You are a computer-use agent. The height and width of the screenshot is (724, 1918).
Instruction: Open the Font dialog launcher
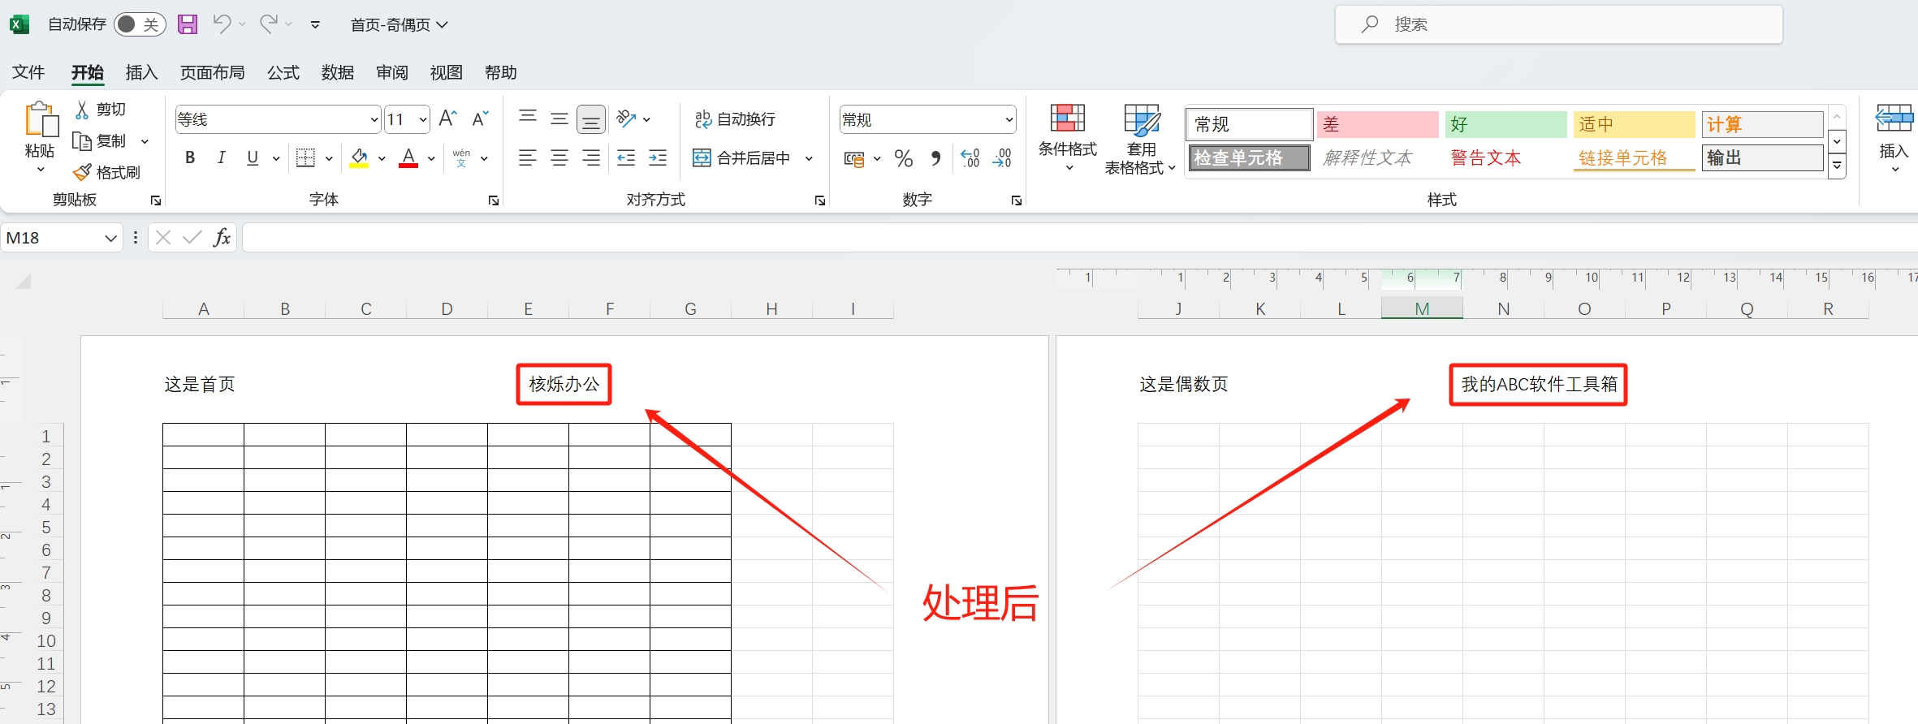494,200
